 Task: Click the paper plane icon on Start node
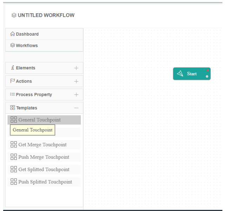pyautogui.click(x=180, y=73)
